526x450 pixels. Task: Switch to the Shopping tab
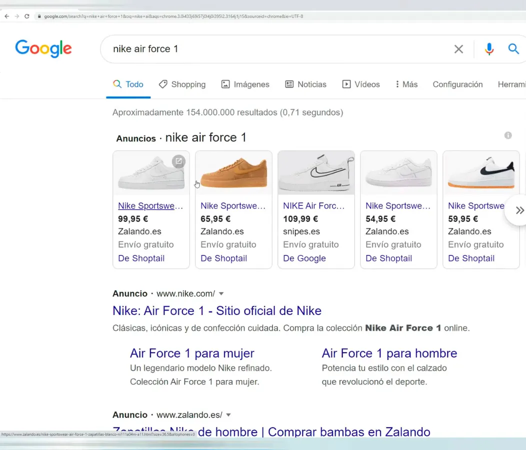point(182,84)
